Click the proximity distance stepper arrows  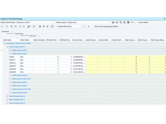click(85, 26)
